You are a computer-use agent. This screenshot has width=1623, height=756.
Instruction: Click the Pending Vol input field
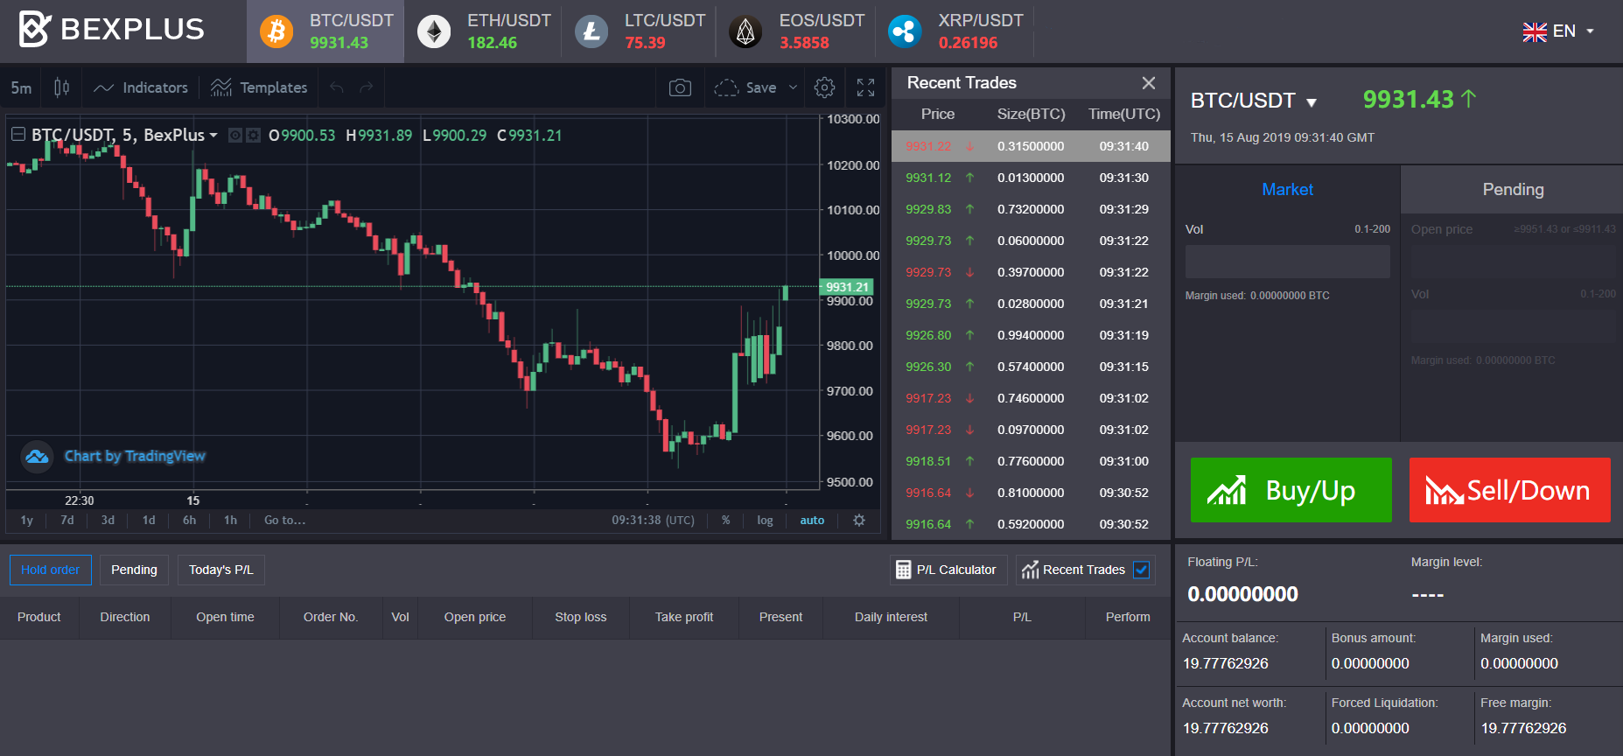[1514, 326]
